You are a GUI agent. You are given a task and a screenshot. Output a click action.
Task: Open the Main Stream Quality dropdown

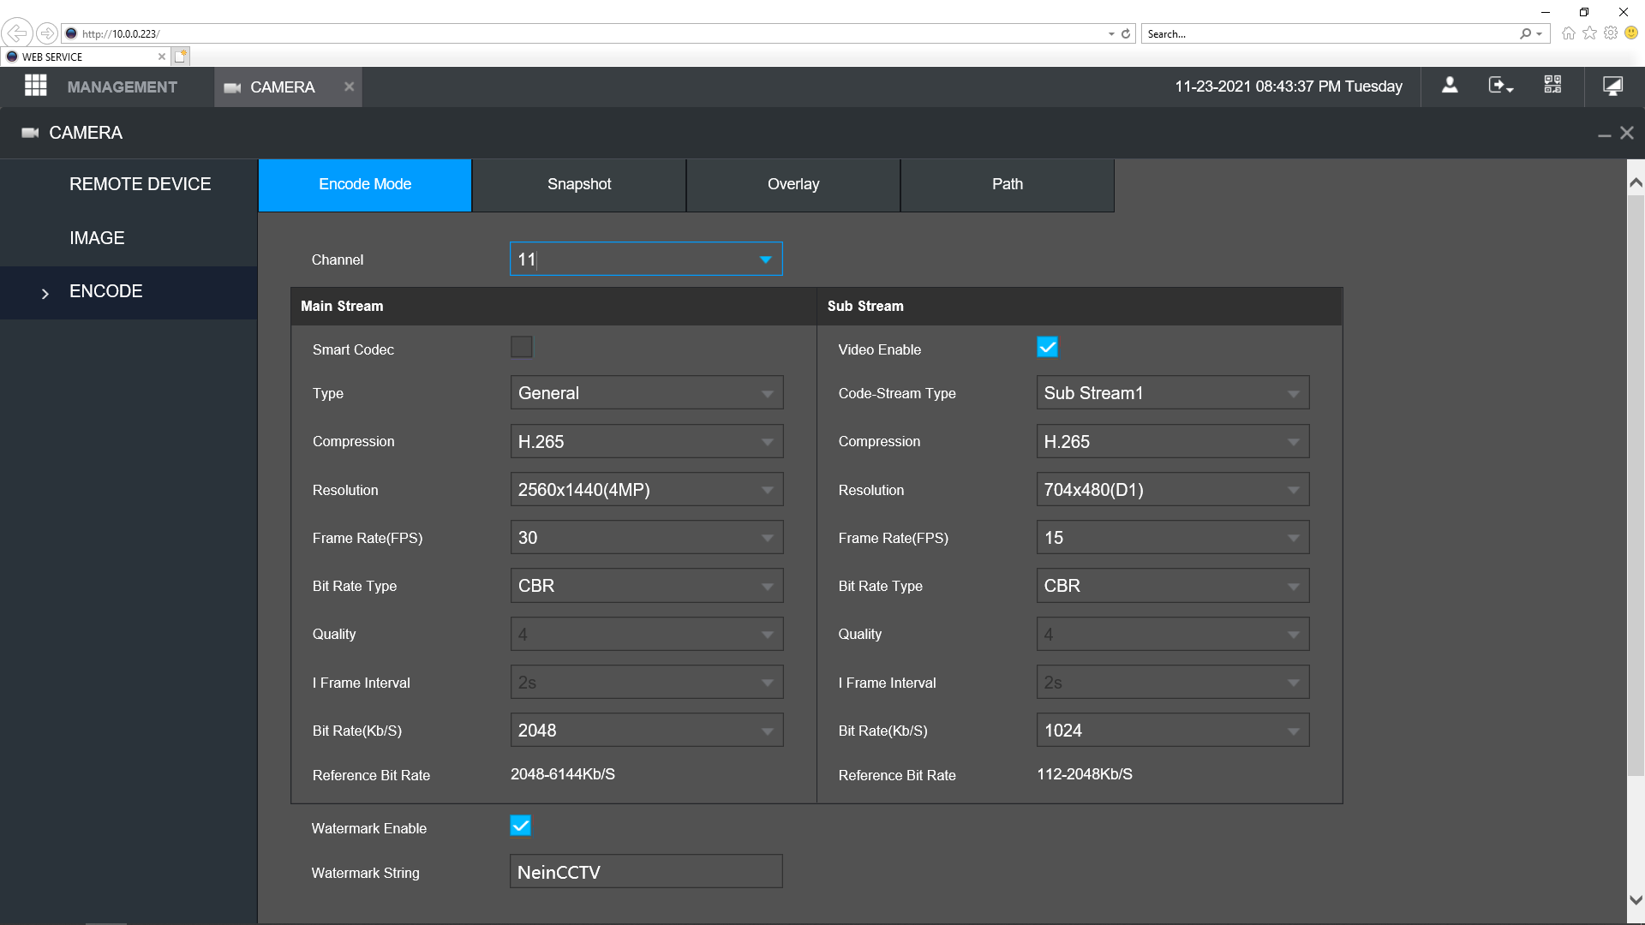click(647, 635)
